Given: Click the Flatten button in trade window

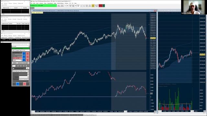Looking at the screenshot, I should [15, 63].
